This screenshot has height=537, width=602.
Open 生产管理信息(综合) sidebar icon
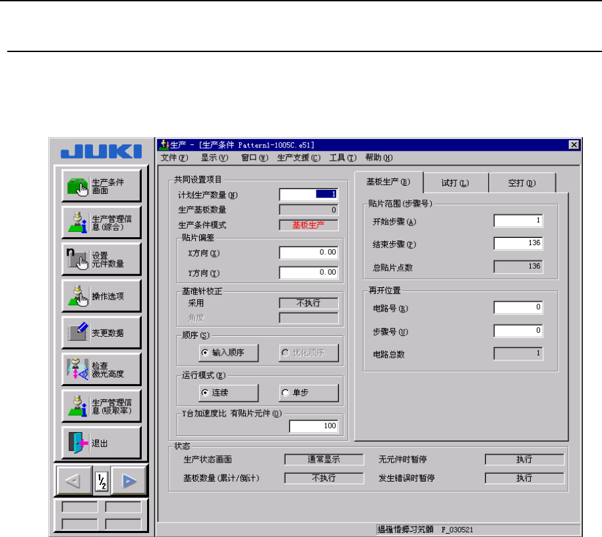tap(102, 223)
